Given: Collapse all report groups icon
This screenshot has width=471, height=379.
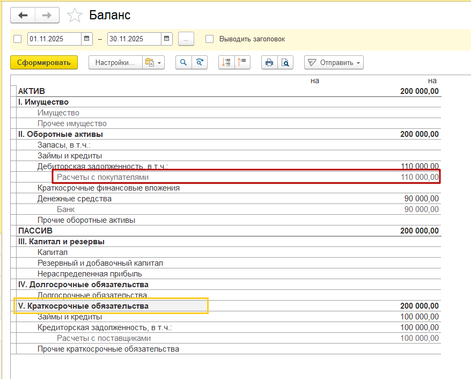Looking at the screenshot, I should (x=242, y=62).
